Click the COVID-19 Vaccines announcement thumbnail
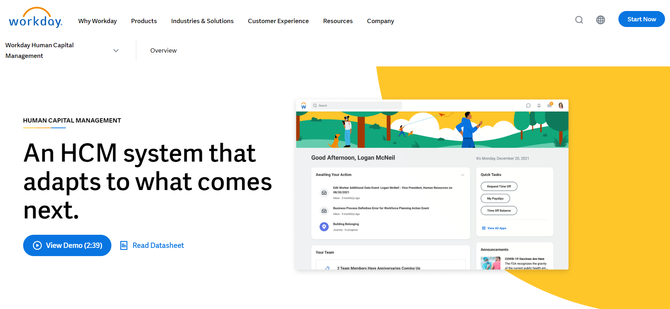Screen dimensions: 670x309 [490, 263]
